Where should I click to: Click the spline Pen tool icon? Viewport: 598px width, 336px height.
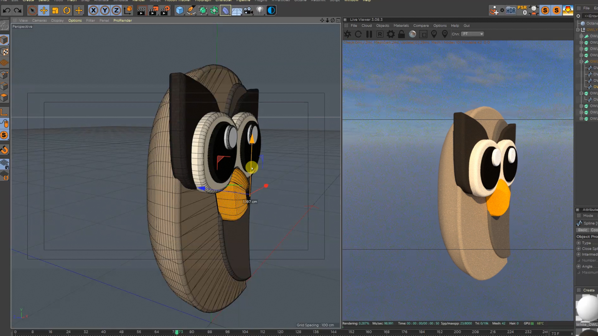click(x=191, y=11)
